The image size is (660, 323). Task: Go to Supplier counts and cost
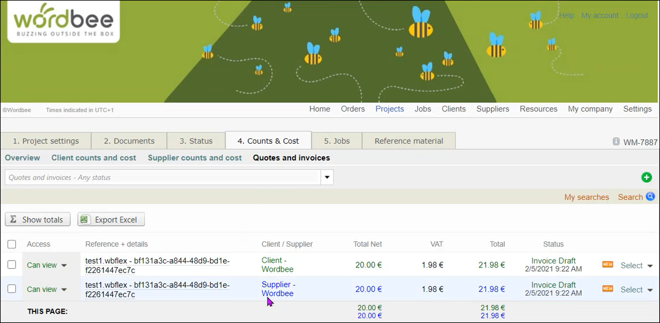click(194, 158)
